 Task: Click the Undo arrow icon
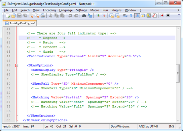click(x=70, y=15)
